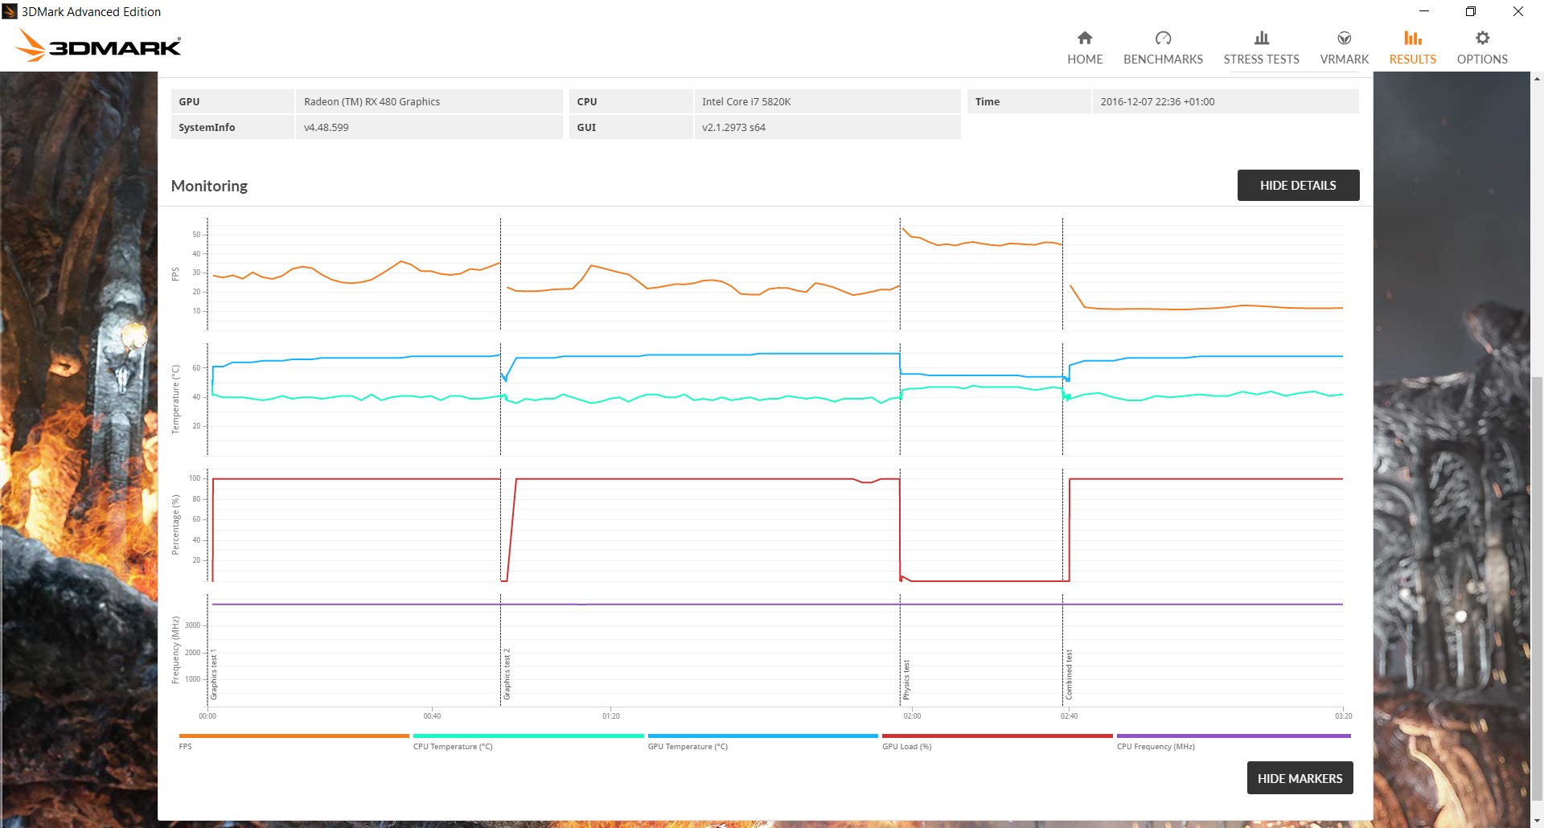This screenshot has height=828, width=1544.
Task: Go to the HOME tab label
Action: click(1085, 59)
